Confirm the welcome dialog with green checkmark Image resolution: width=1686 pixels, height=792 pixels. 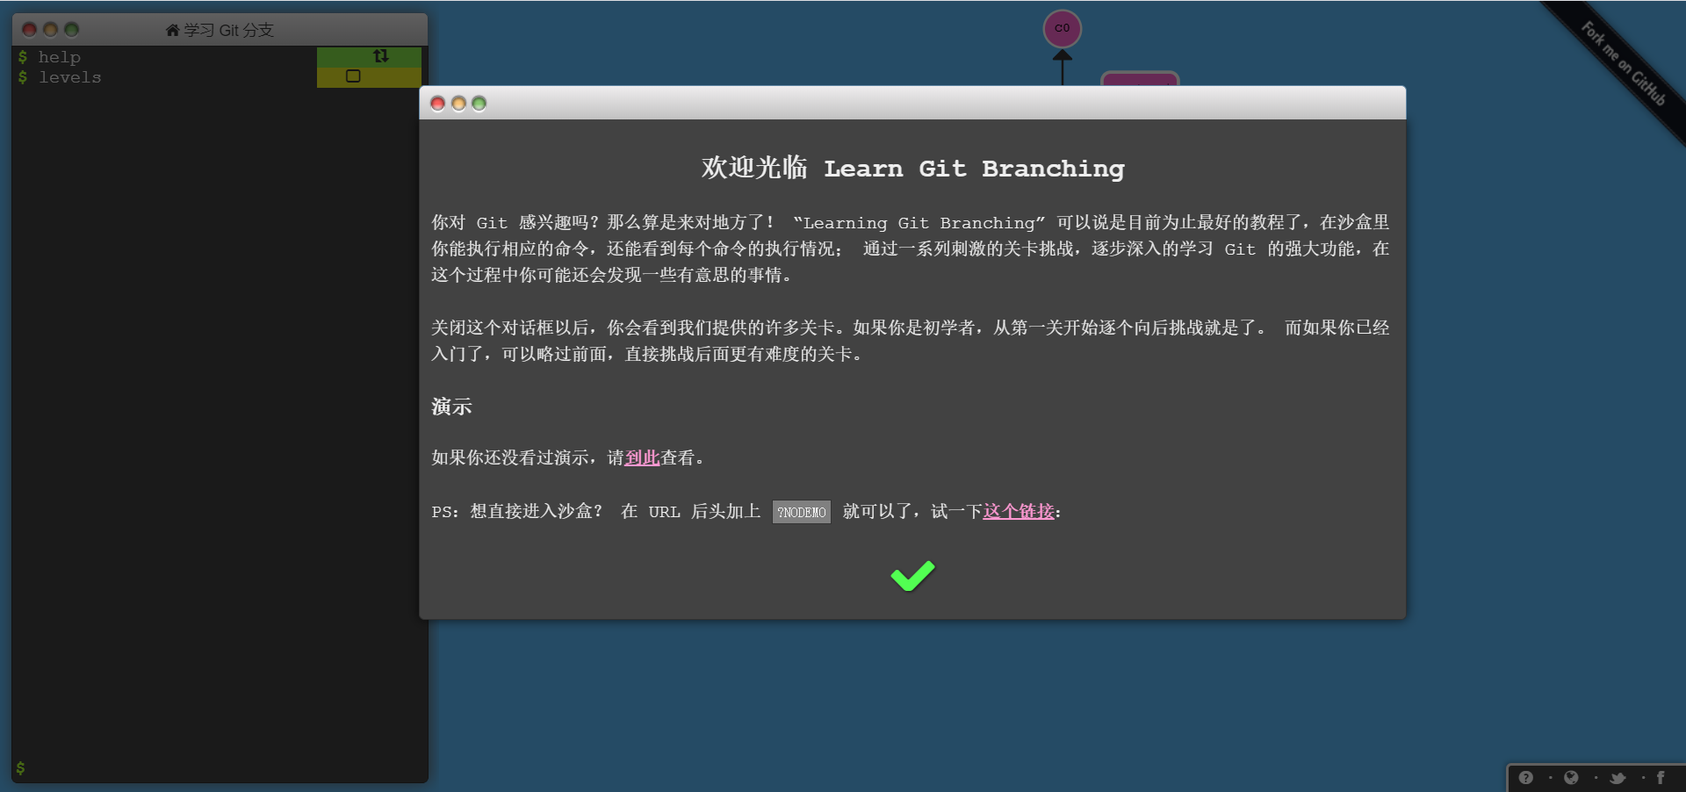click(x=912, y=576)
